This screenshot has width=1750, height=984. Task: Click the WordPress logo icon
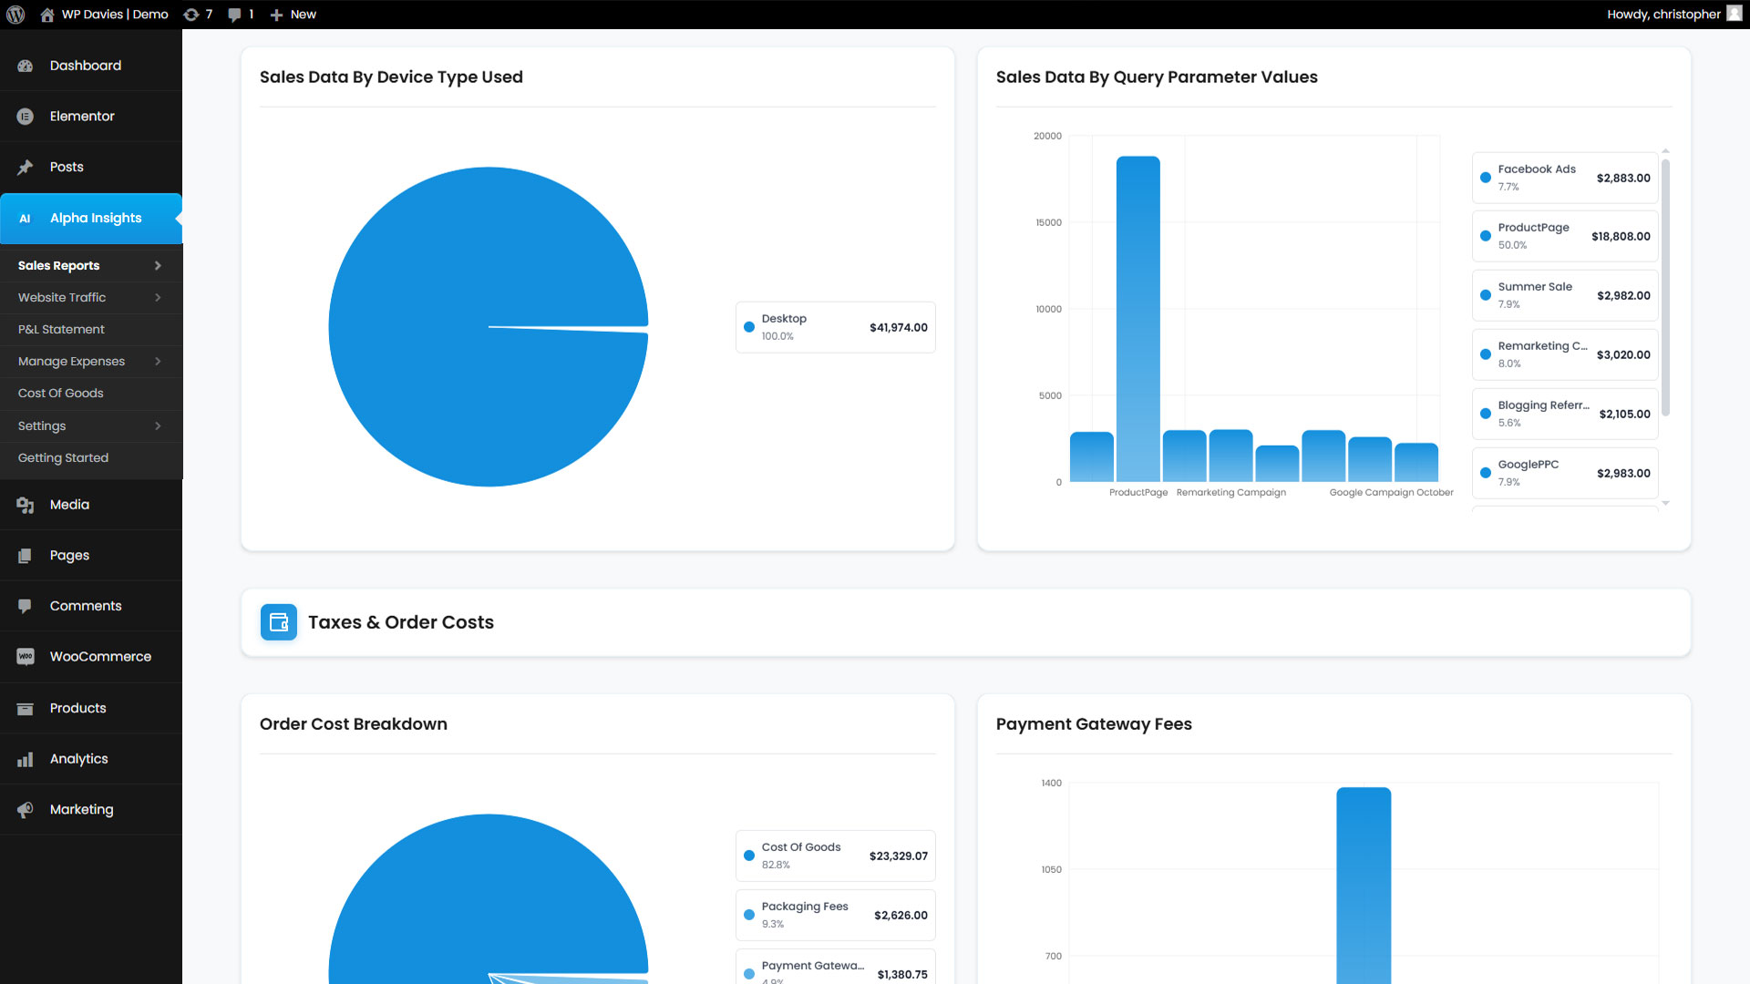[x=15, y=15]
